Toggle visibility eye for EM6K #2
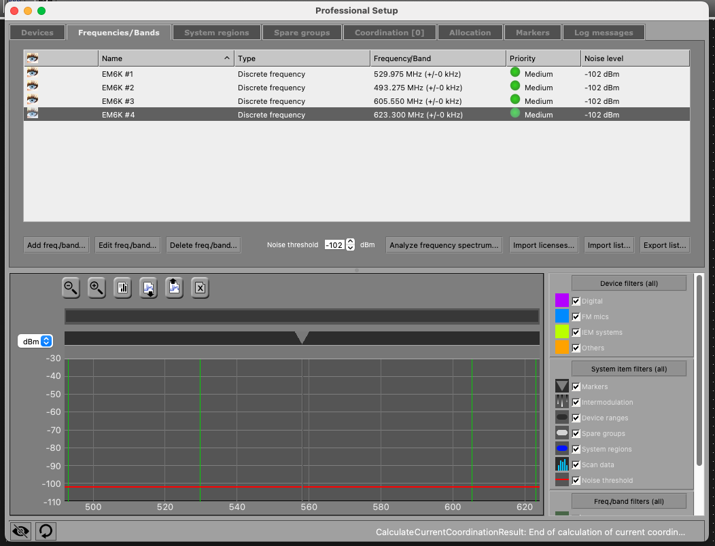This screenshot has width=715, height=546. pyautogui.click(x=33, y=86)
